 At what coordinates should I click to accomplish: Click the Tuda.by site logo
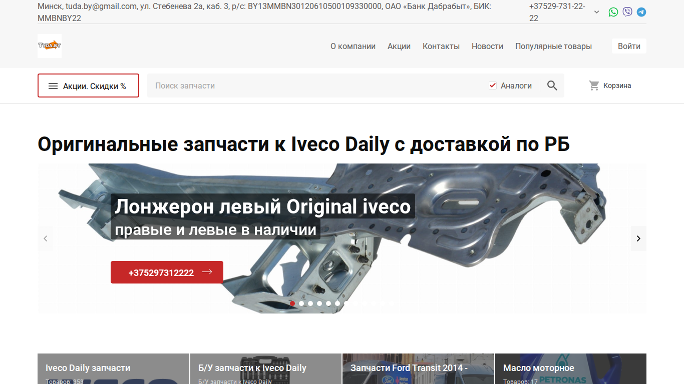point(50,46)
